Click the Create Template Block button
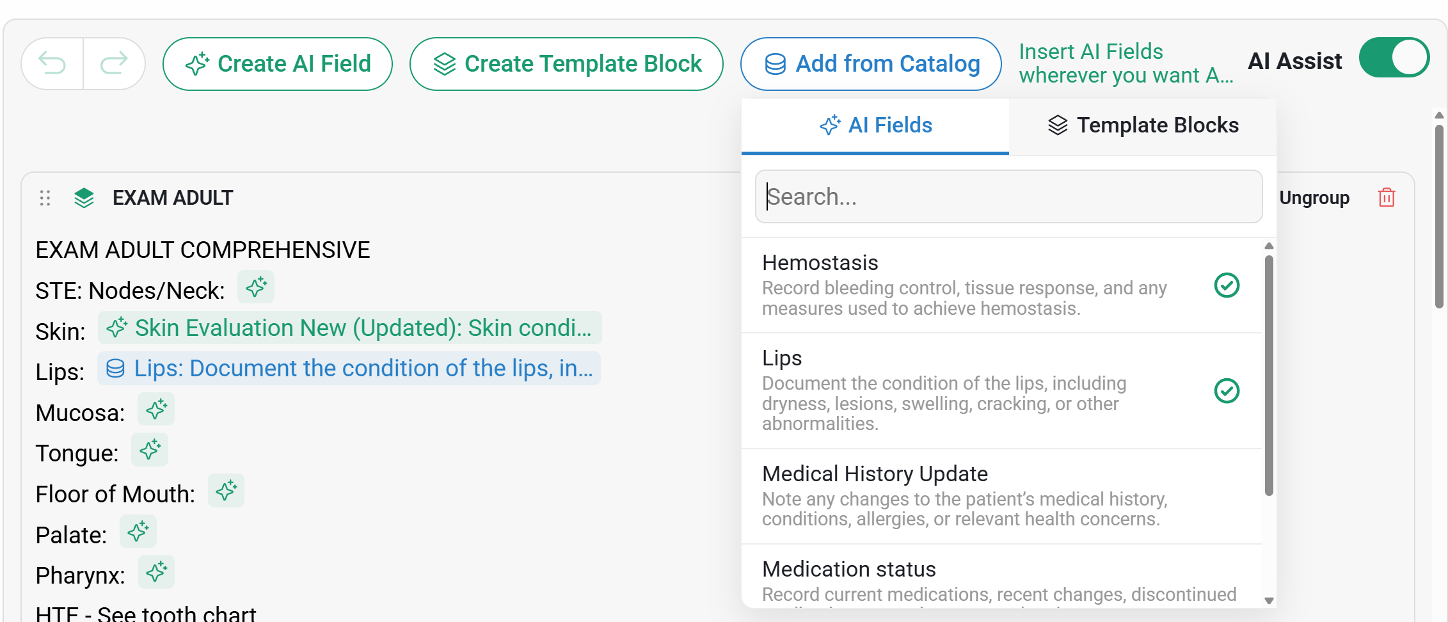1448x622 pixels. 566,64
